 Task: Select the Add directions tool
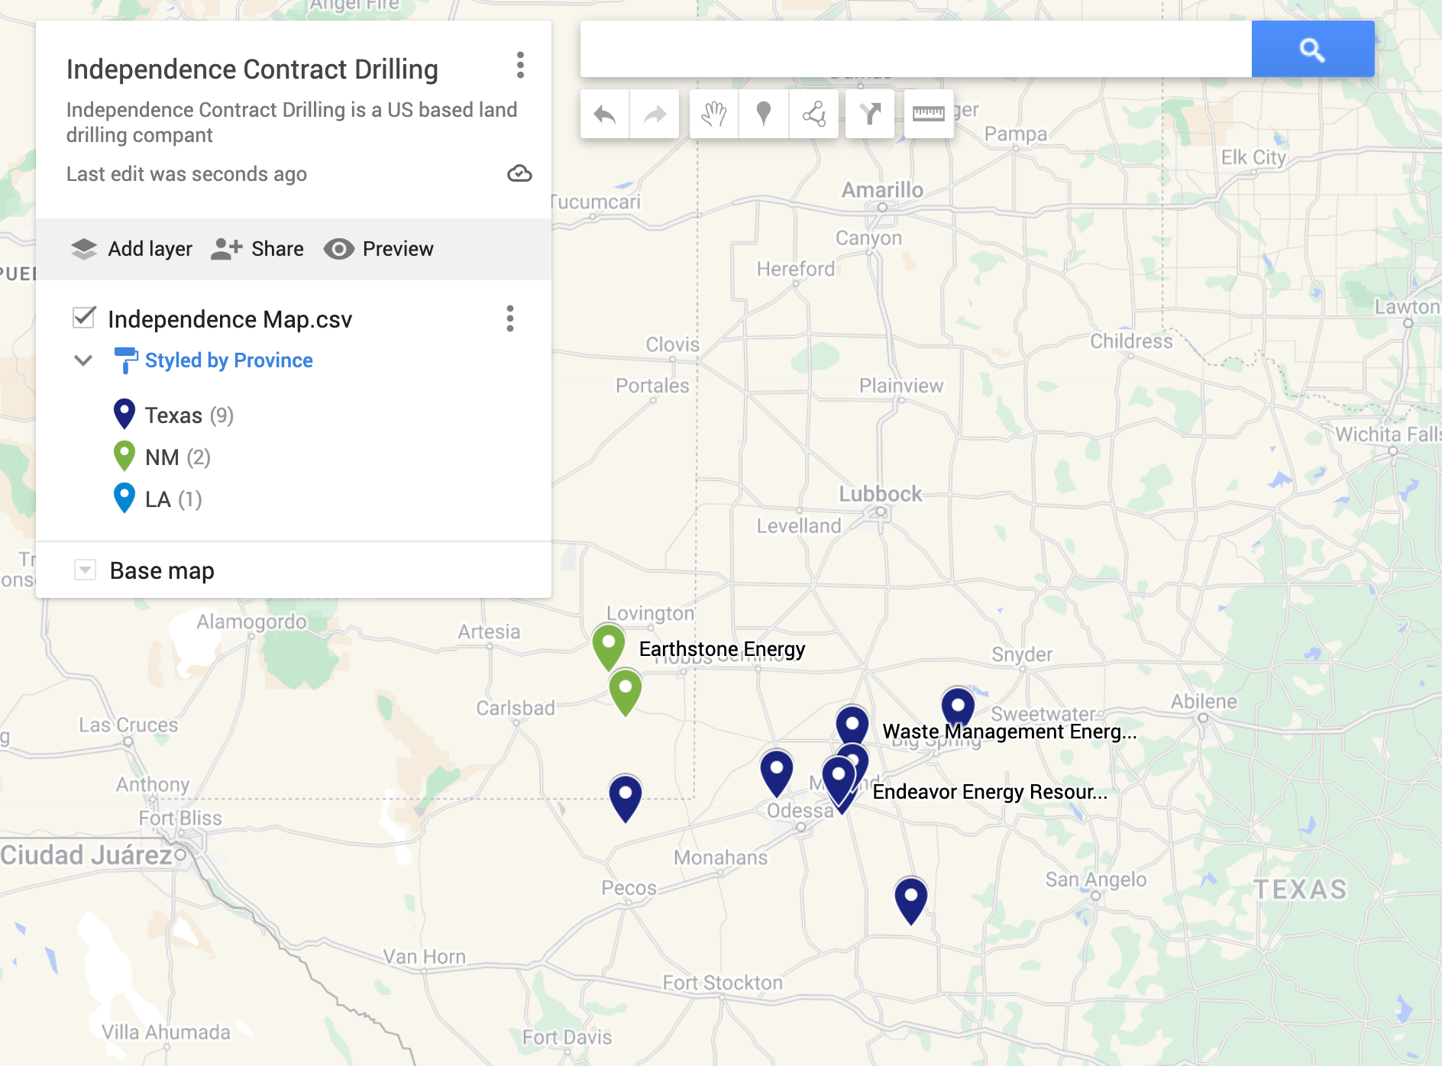coord(870,114)
